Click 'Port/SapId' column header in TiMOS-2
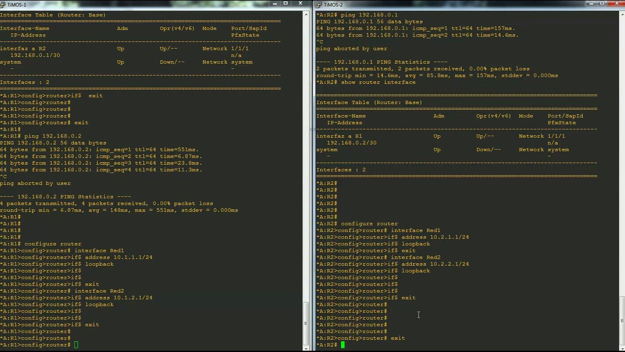625x352 pixels. point(565,116)
